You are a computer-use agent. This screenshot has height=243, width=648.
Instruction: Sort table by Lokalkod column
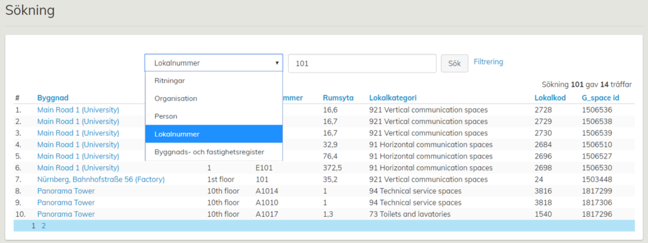coord(550,98)
